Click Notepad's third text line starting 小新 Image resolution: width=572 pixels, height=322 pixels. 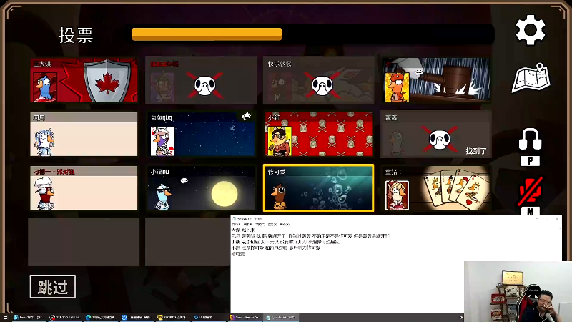[285, 242]
